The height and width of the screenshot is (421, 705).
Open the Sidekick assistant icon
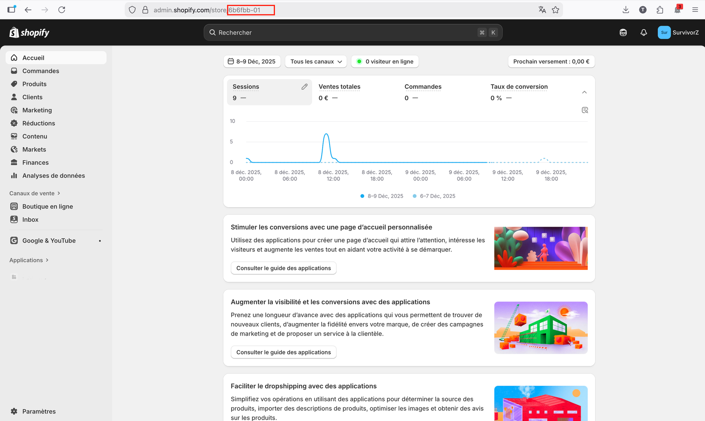pos(623,33)
